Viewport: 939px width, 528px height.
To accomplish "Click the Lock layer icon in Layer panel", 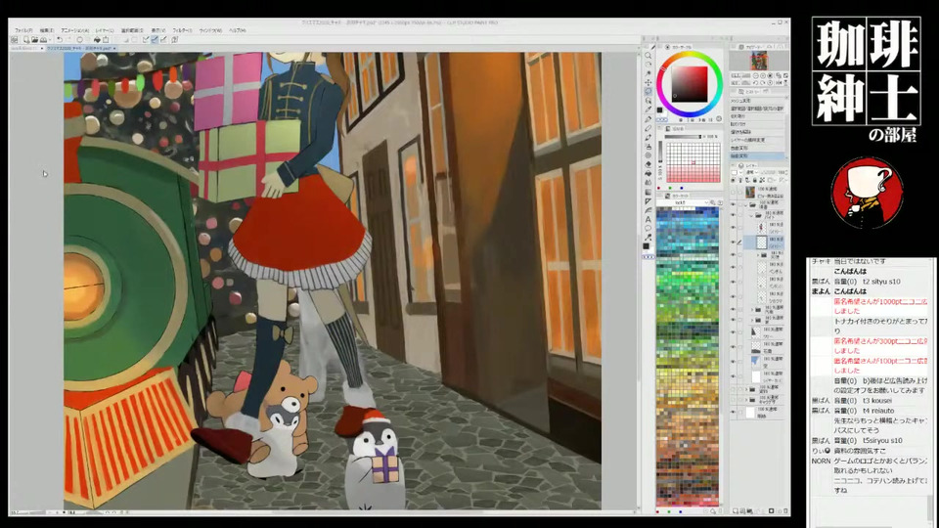I will pyautogui.click(x=754, y=180).
